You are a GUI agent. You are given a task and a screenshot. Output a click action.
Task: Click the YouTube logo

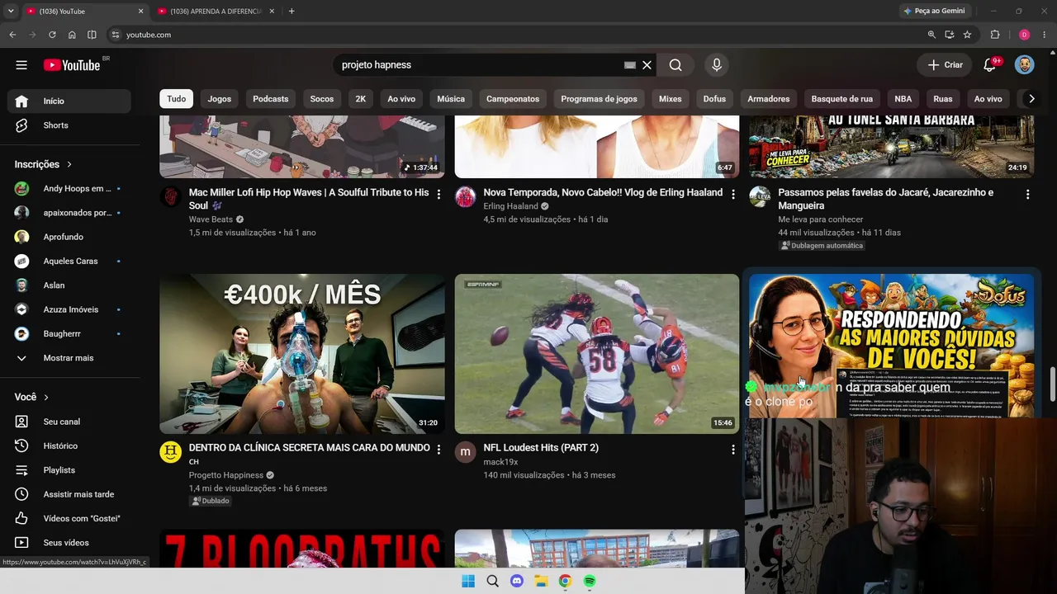point(72,65)
